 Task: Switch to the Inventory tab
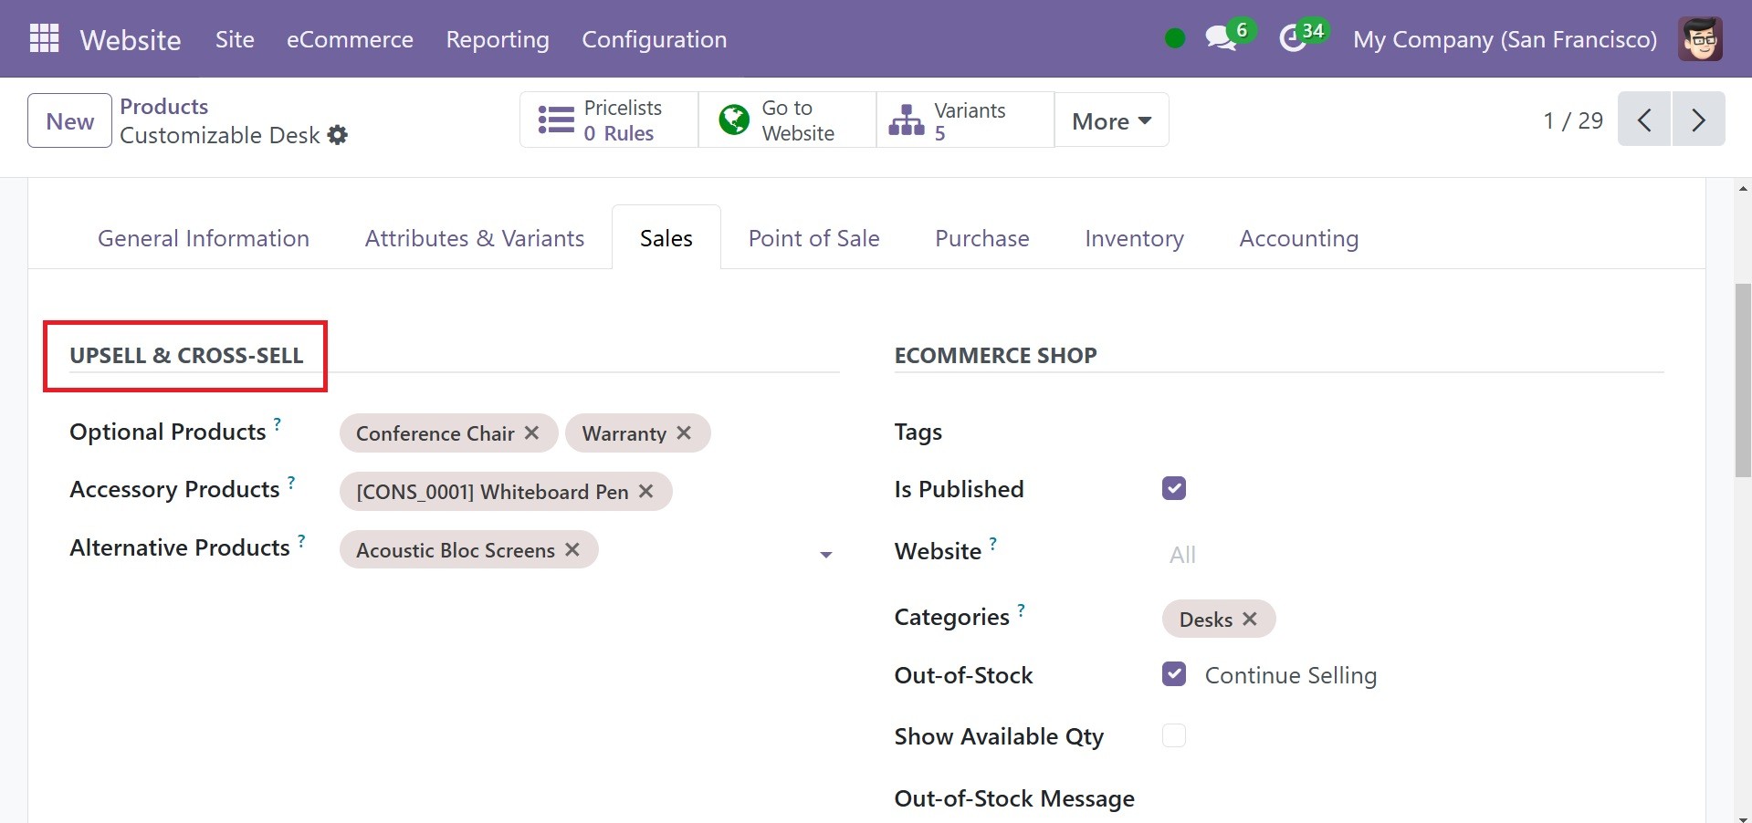click(x=1134, y=238)
